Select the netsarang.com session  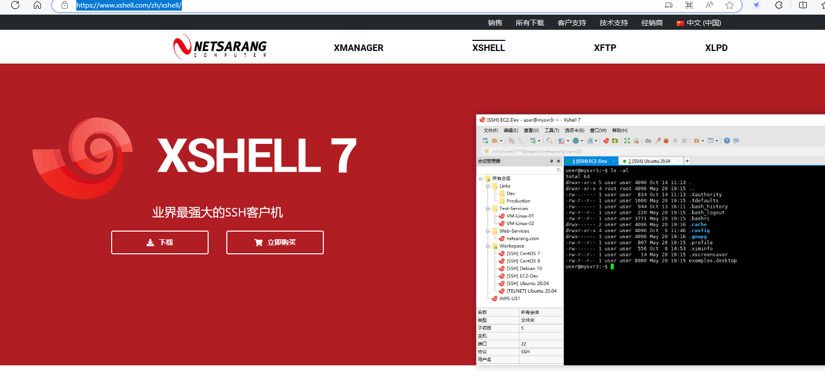pos(523,239)
